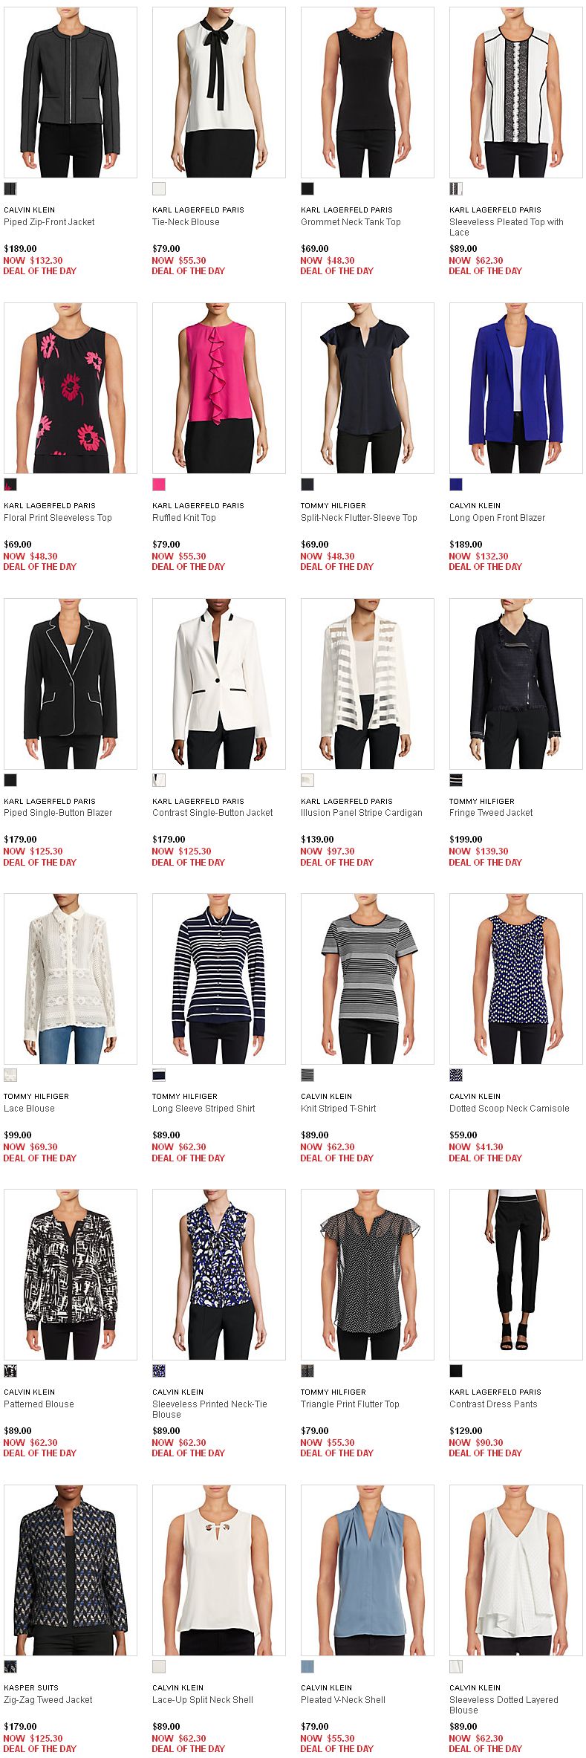Open the Piped Zip-Front Jacket product image
586x1758 pixels.
pos(71,93)
